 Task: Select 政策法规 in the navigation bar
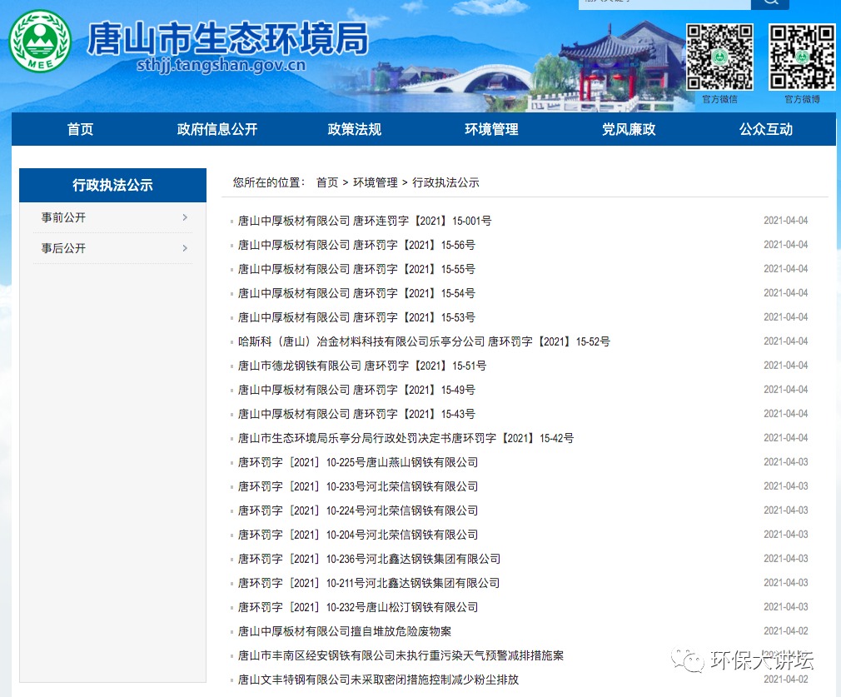pos(353,129)
